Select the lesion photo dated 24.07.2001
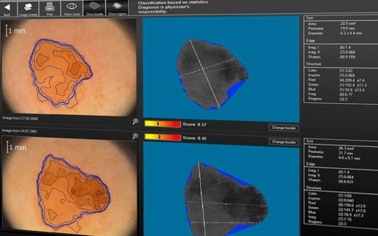378x236 pixels. pos(69,186)
